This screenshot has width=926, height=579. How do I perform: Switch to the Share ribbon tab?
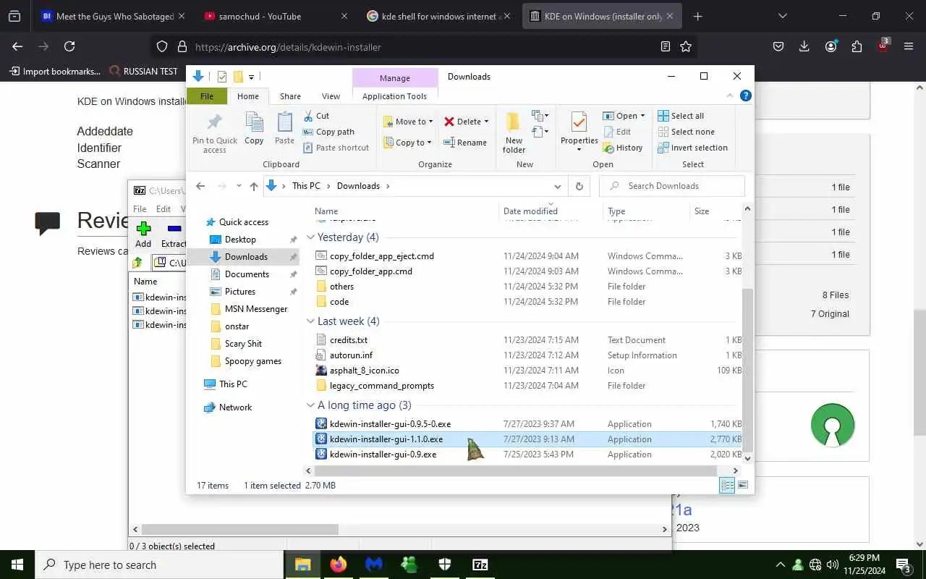(290, 96)
